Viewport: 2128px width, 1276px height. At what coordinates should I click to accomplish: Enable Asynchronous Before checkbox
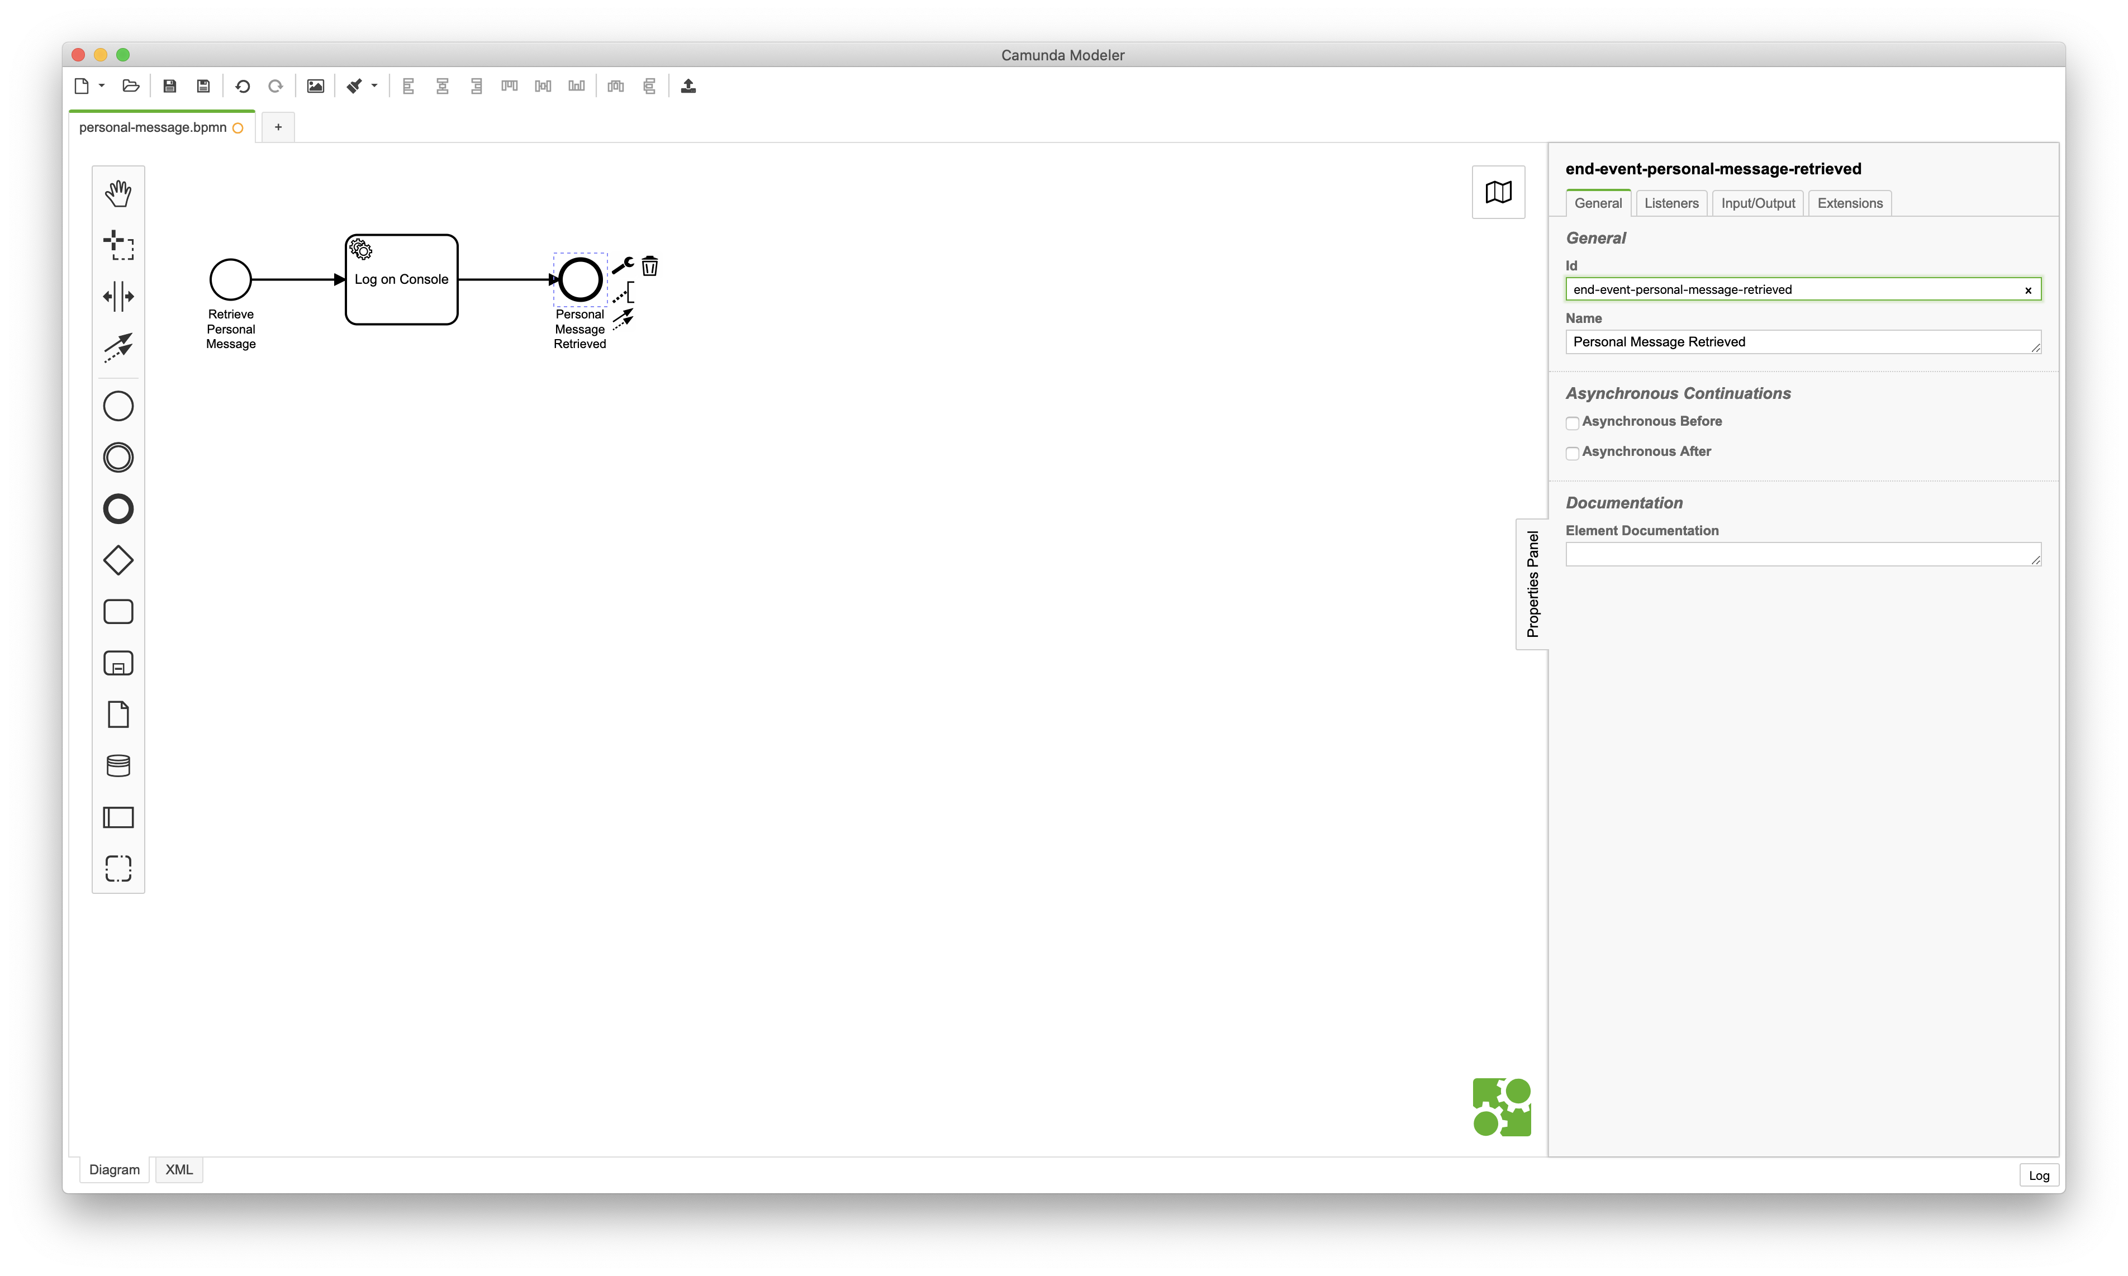(x=1572, y=423)
